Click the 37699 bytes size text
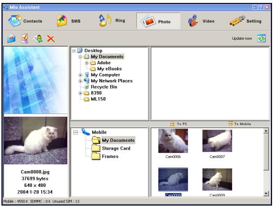 (35, 179)
